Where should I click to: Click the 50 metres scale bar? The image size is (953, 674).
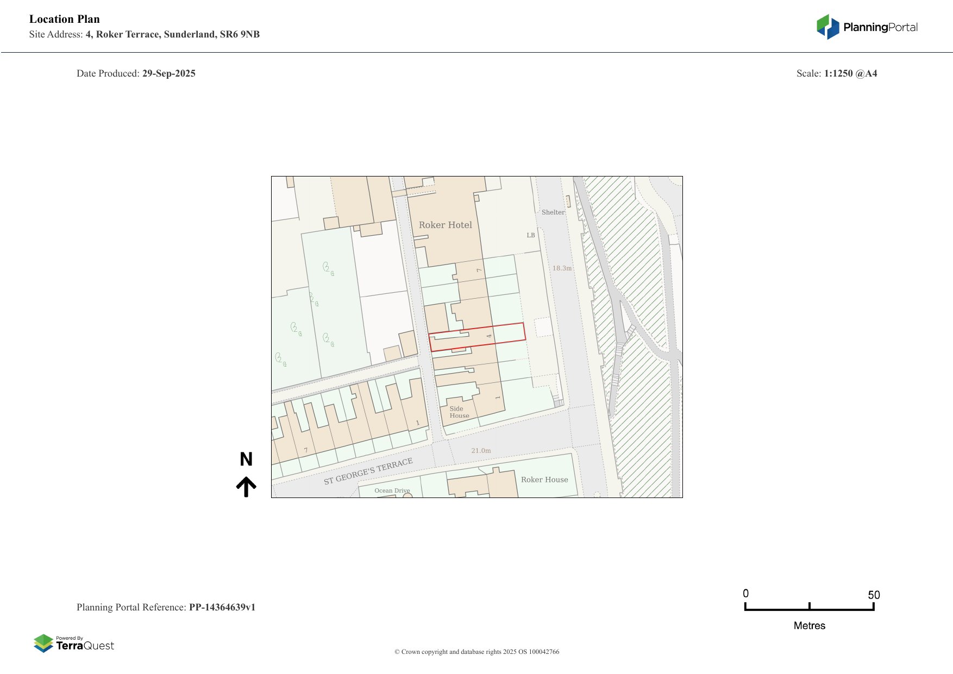[809, 608]
